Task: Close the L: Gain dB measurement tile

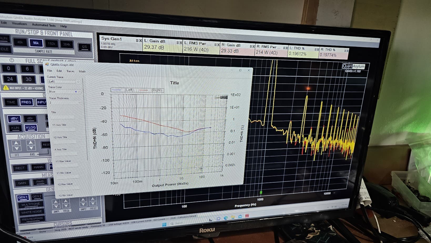Action: [x=181, y=43]
